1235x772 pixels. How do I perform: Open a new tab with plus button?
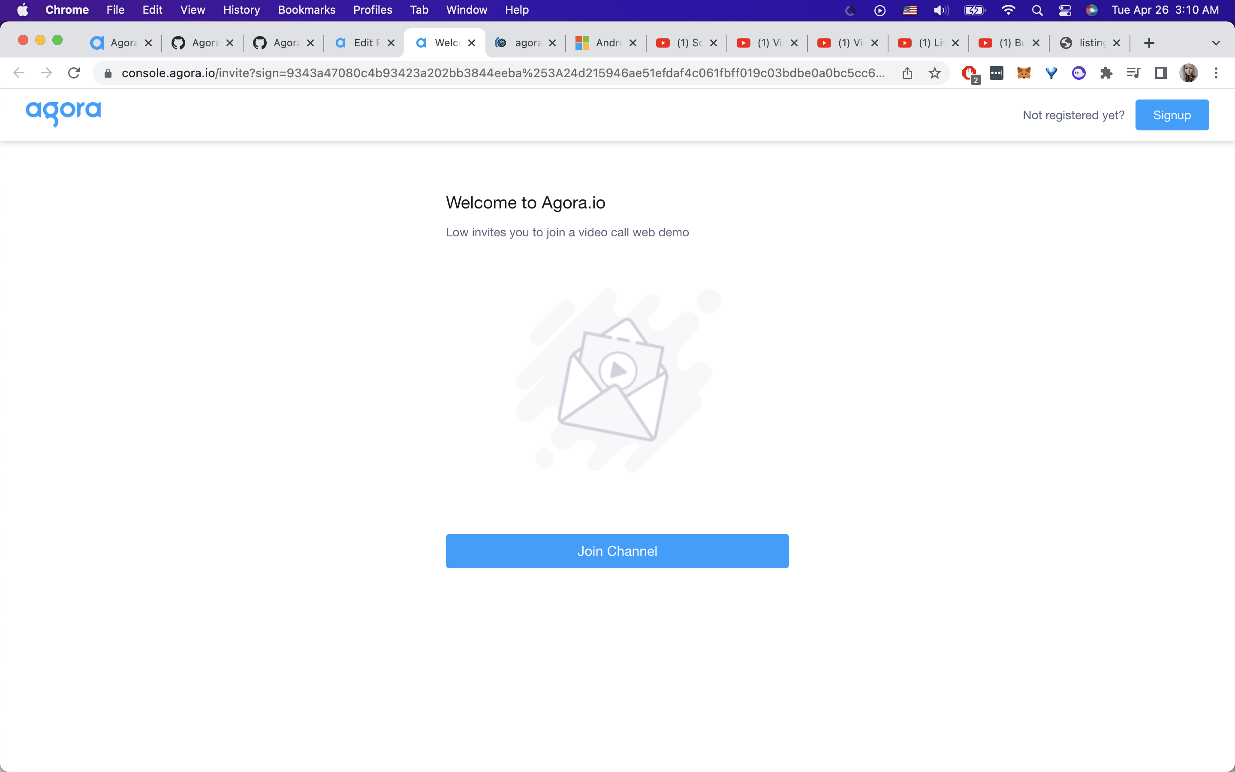click(1149, 43)
